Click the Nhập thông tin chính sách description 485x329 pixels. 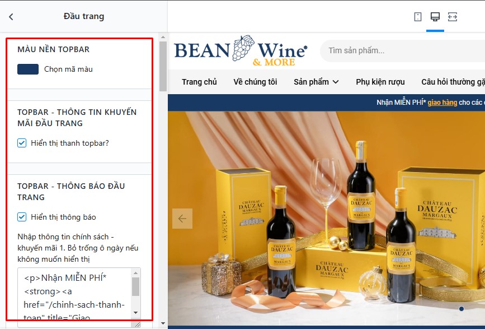point(78,248)
